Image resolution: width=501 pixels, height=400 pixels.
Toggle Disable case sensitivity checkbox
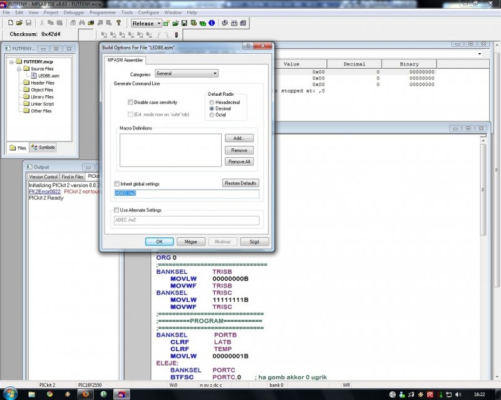click(x=130, y=102)
